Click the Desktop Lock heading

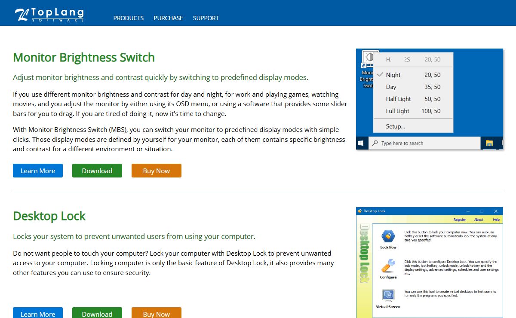[x=49, y=216]
